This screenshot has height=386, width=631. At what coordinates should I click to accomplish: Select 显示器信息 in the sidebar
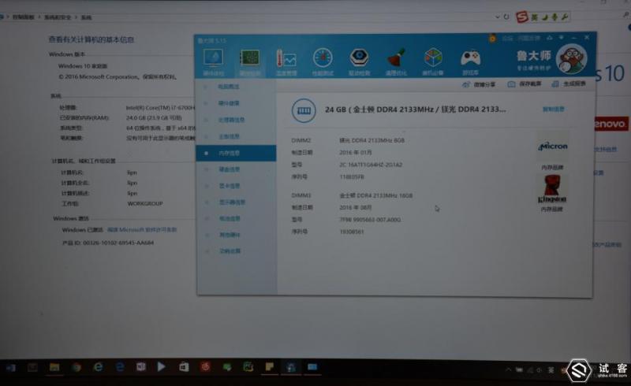[232, 202]
